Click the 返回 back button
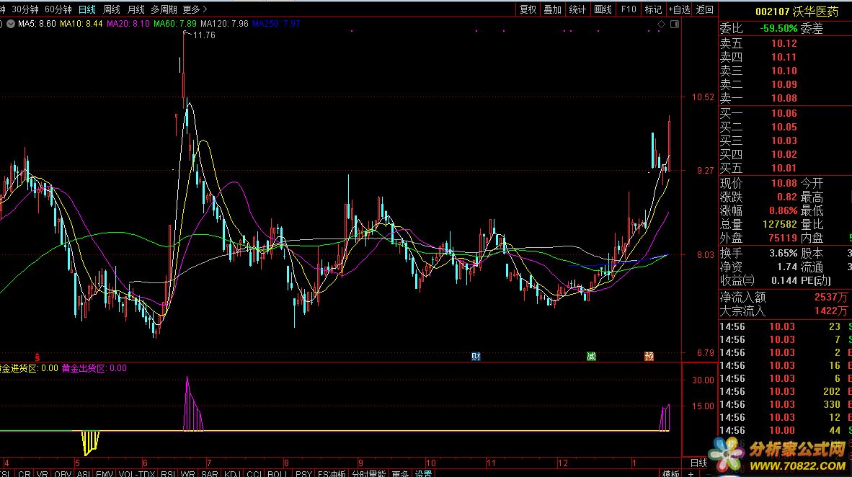Image resolution: width=852 pixels, height=477 pixels. [705, 9]
